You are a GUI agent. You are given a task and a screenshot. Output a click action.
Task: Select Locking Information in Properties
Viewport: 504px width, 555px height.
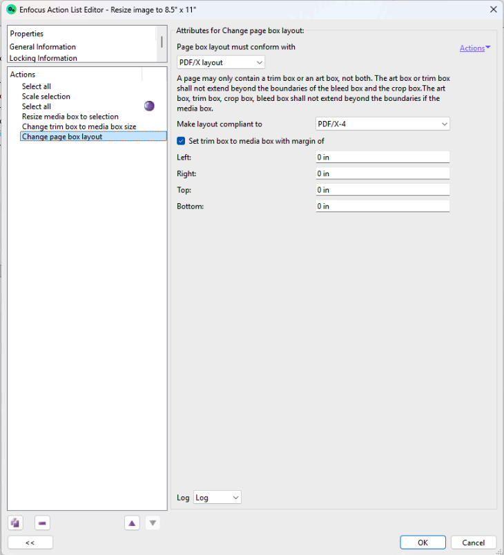(43, 58)
